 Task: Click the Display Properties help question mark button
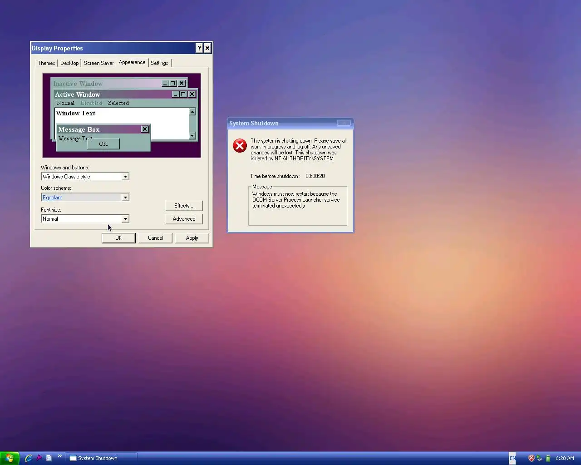pos(199,48)
